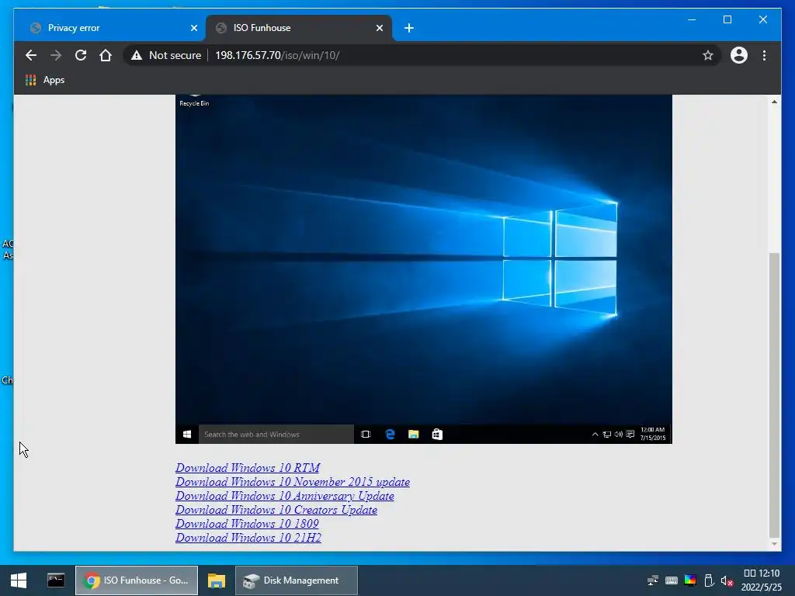Image resolution: width=795 pixels, height=596 pixels.
Task: Download Windows 10 November 2015 update
Action: coord(293,482)
